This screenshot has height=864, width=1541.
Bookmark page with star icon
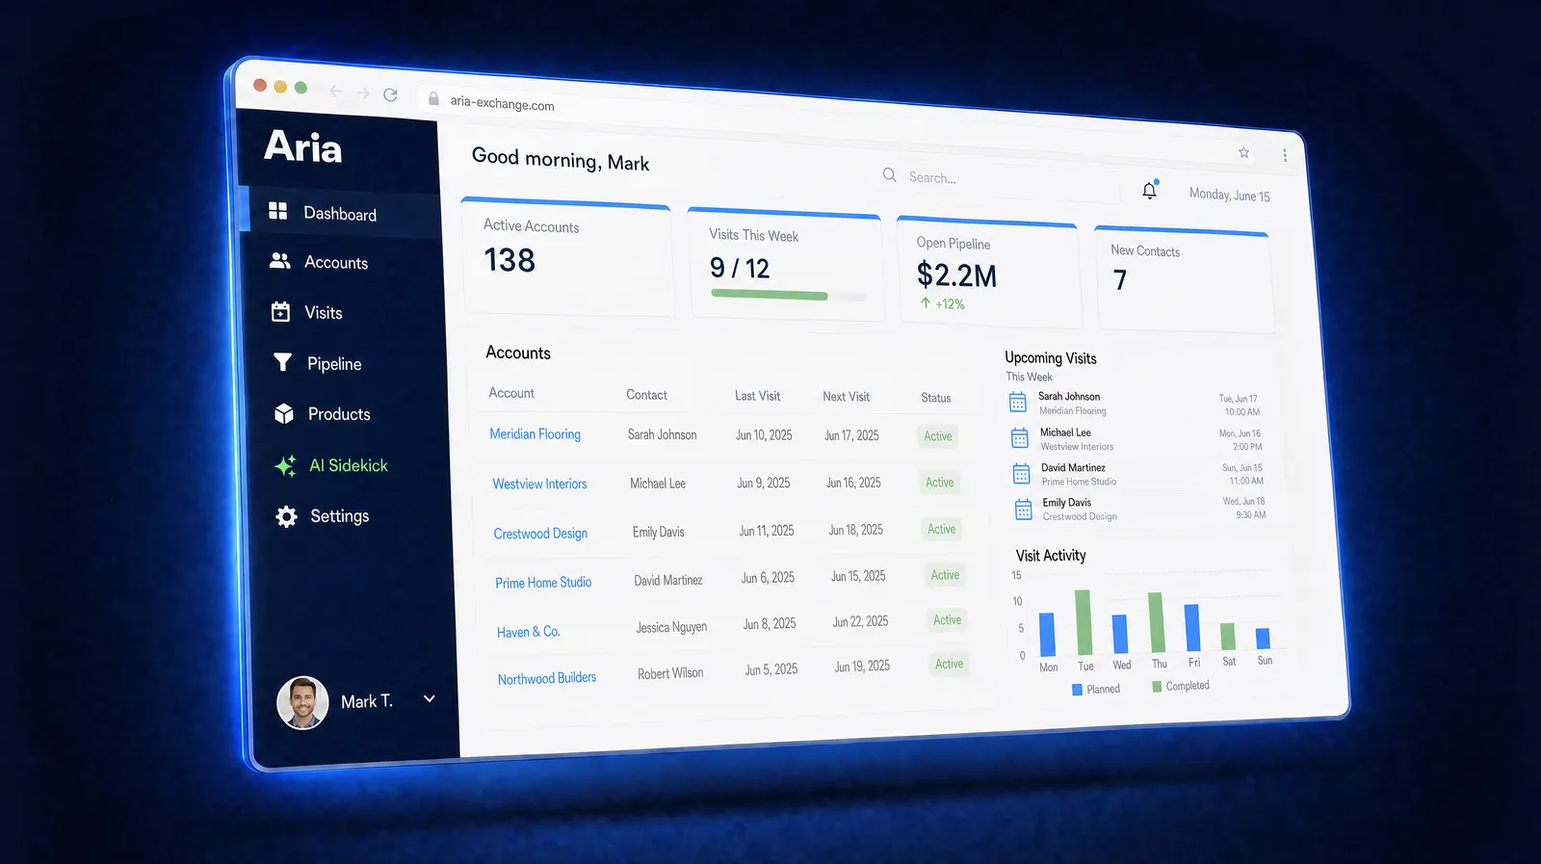click(1243, 152)
